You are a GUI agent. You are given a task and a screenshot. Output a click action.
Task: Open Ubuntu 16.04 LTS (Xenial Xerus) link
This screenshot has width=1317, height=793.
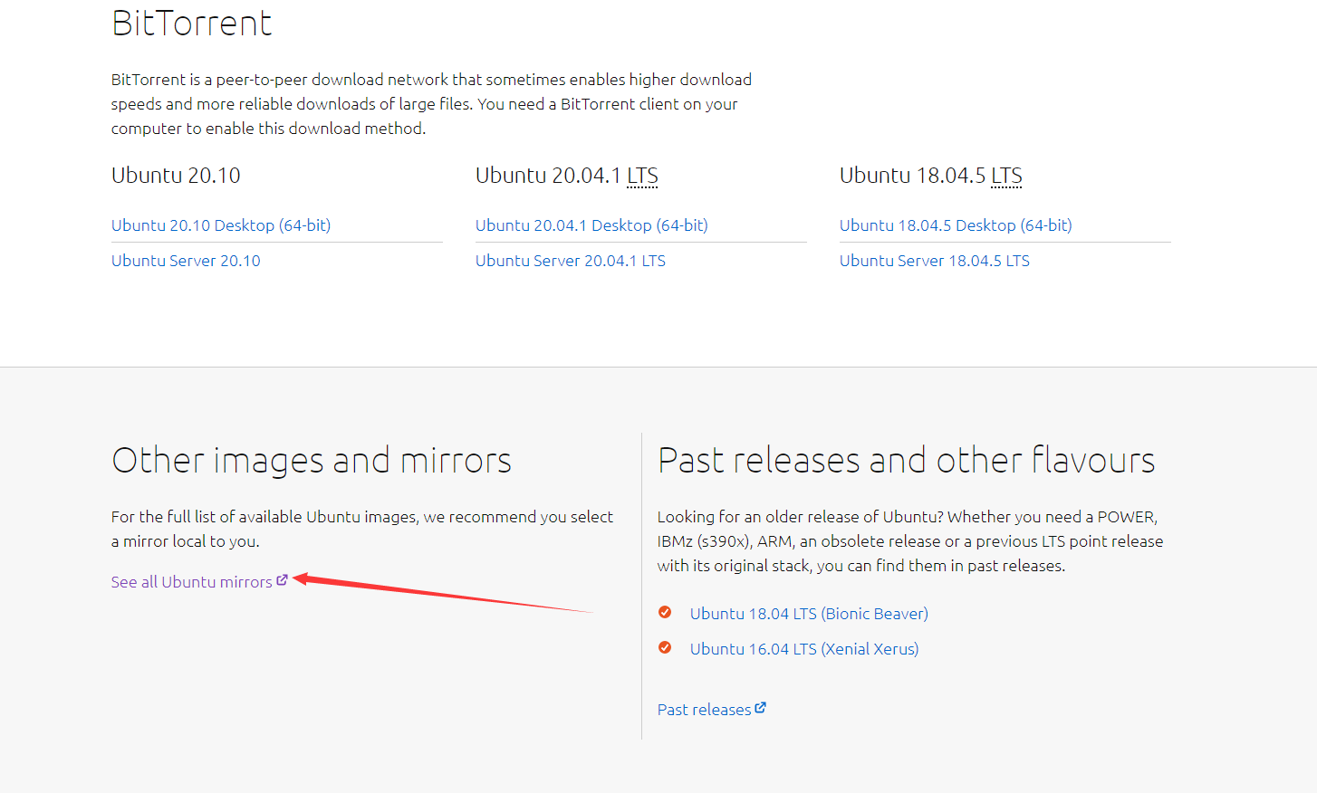(804, 649)
